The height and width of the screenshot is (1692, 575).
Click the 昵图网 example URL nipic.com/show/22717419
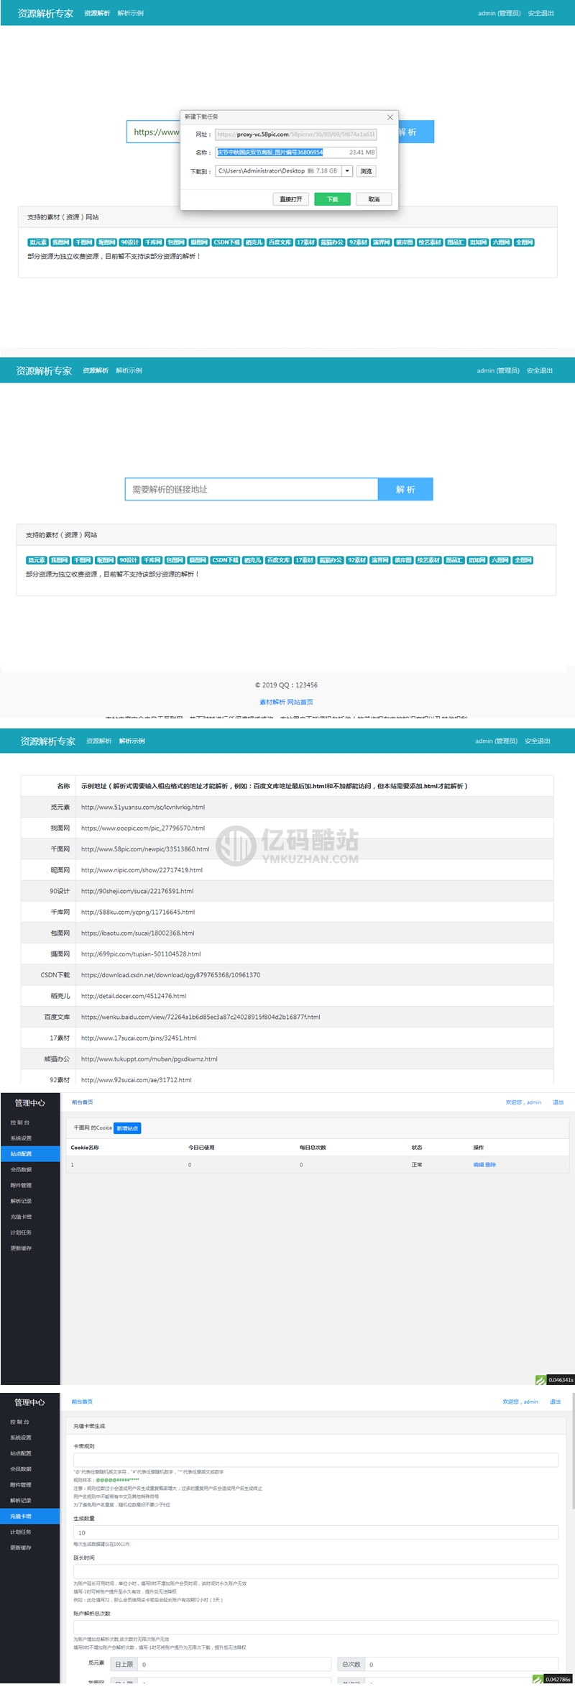tap(142, 870)
